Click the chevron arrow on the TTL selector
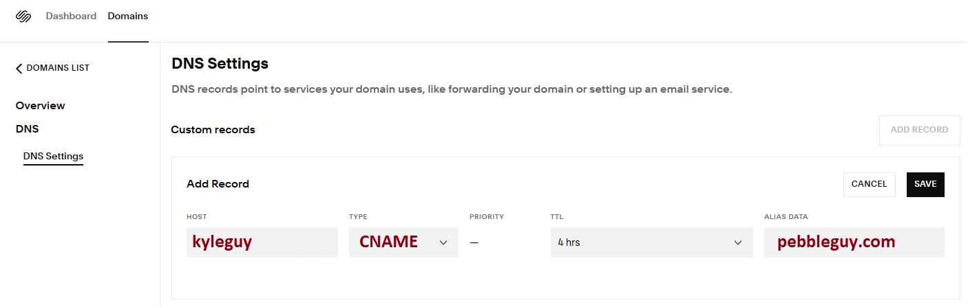This screenshot has height=307, width=968. click(738, 243)
